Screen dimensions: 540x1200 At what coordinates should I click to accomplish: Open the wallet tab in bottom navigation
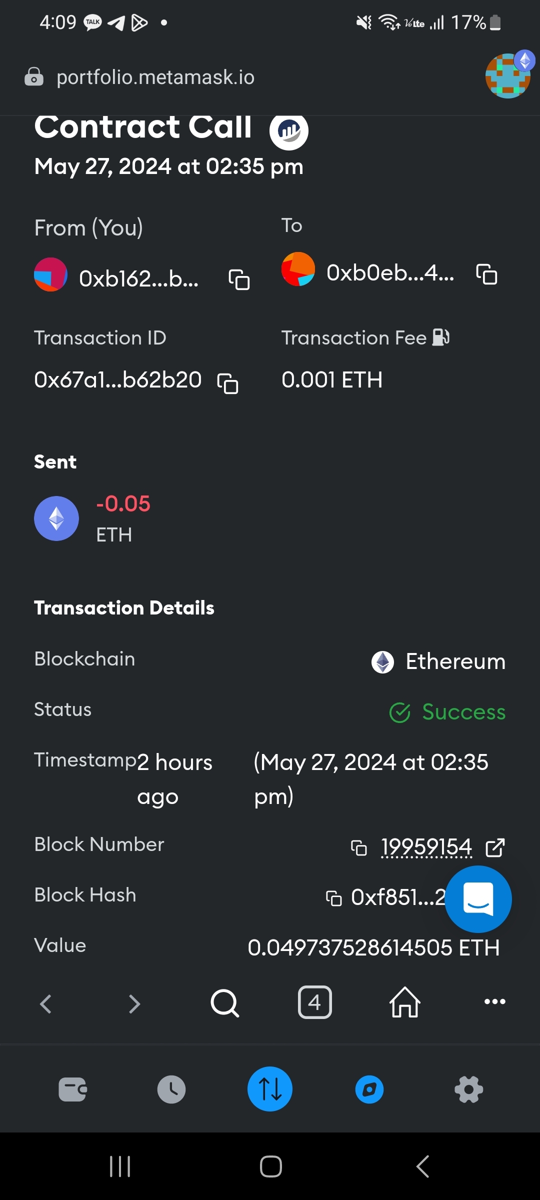pyautogui.click(x=72, y=1089)
